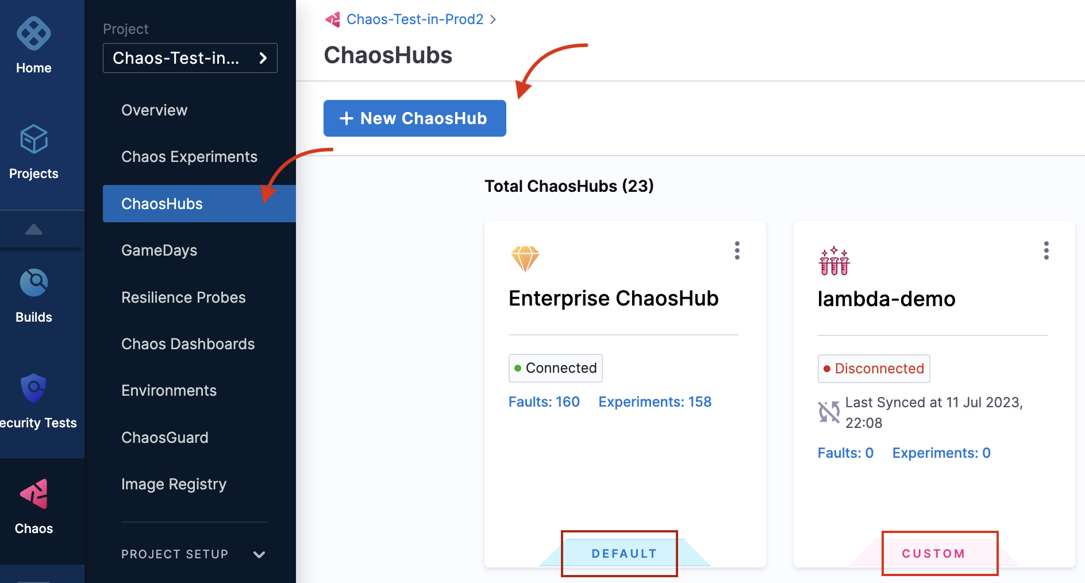Click the New ChaosHub button

[x=414, y=118]
